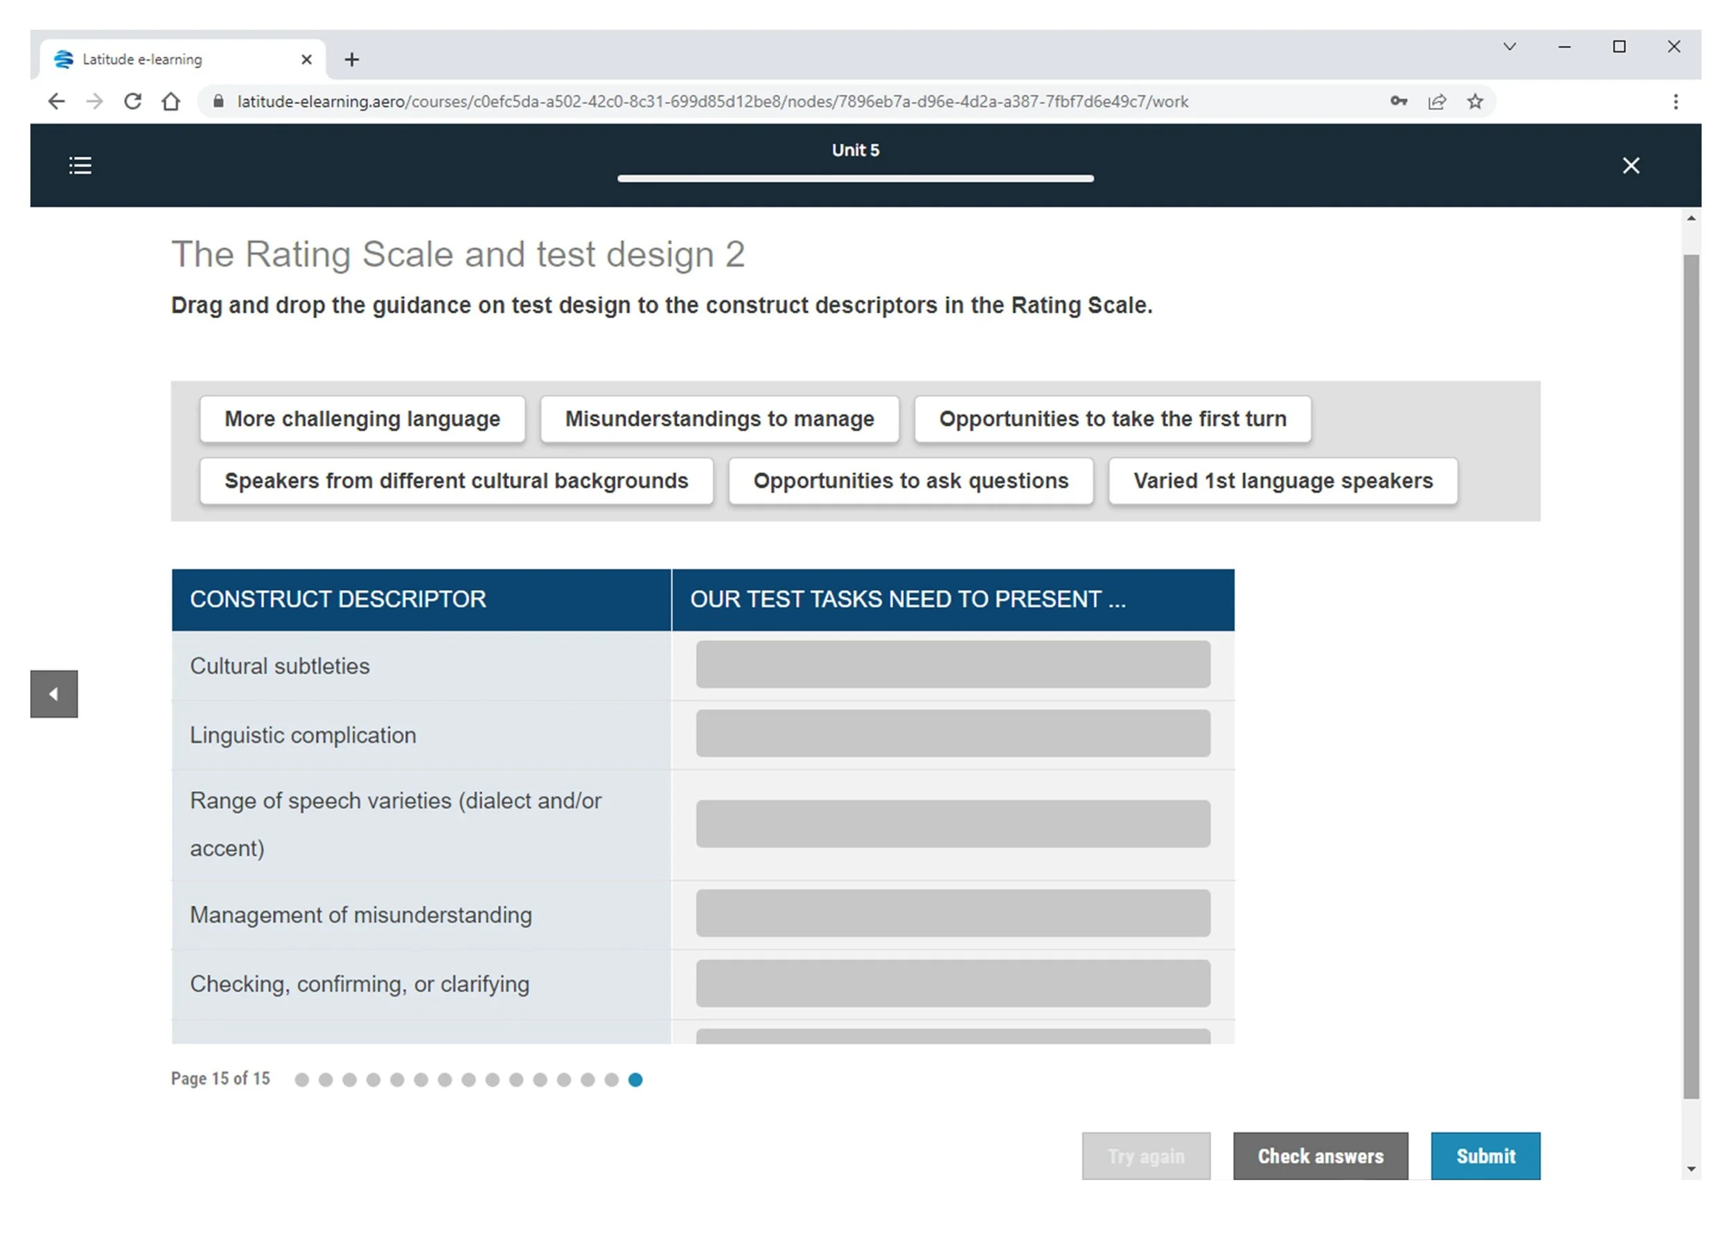
Task: Navigate back with the browser back arrow
Action: point(56,101)
